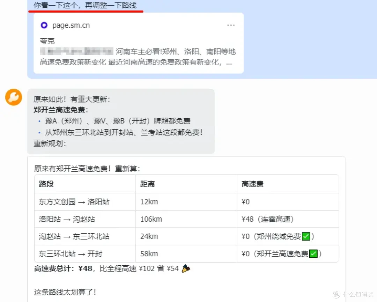The image size is (377, 302).
Task: Open the 夸克 link card title
Action: pyautogui.click(x=47, y=41)
